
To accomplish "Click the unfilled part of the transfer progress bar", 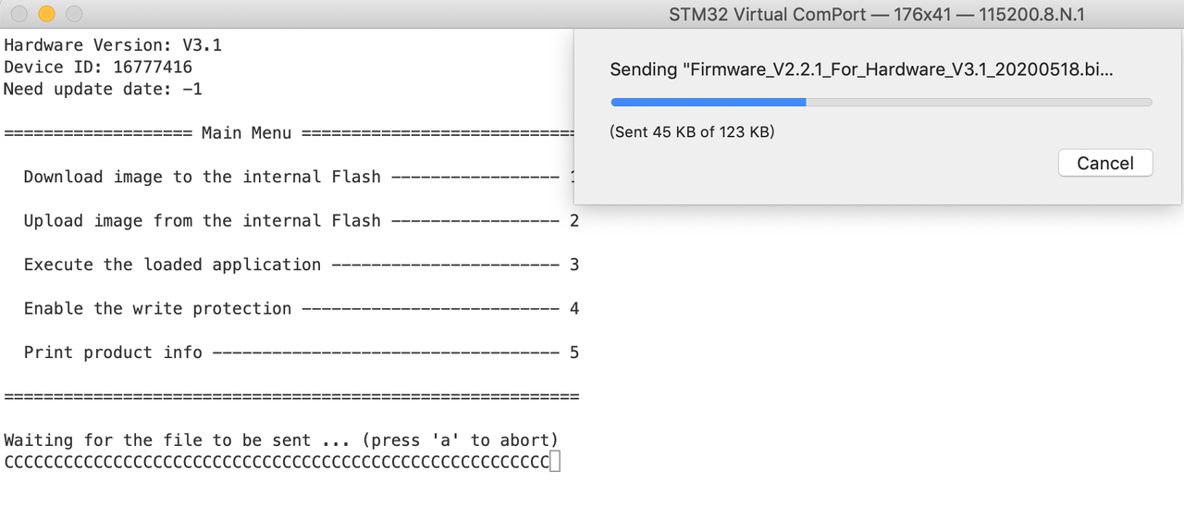I will click(x=979, y=102).
